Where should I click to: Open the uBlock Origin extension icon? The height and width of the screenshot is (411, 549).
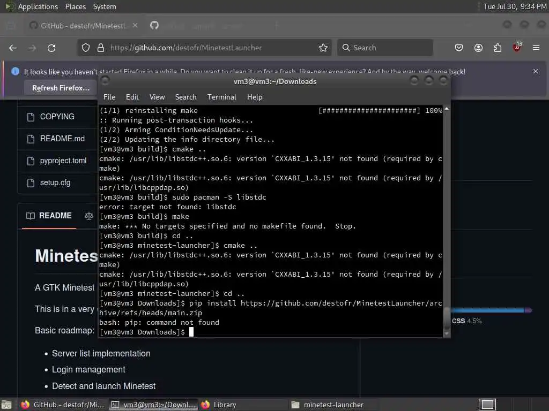click(x=517, y=47)
